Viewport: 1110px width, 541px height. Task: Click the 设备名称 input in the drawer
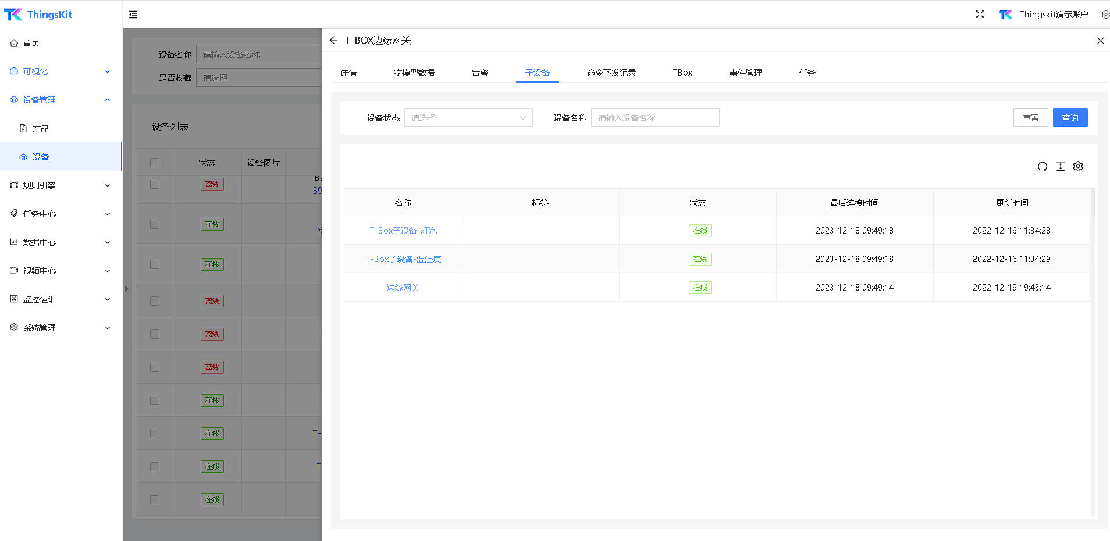[655, 118]
